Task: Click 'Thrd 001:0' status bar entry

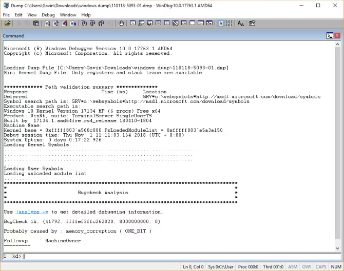Action: click(x=273, y=267)
